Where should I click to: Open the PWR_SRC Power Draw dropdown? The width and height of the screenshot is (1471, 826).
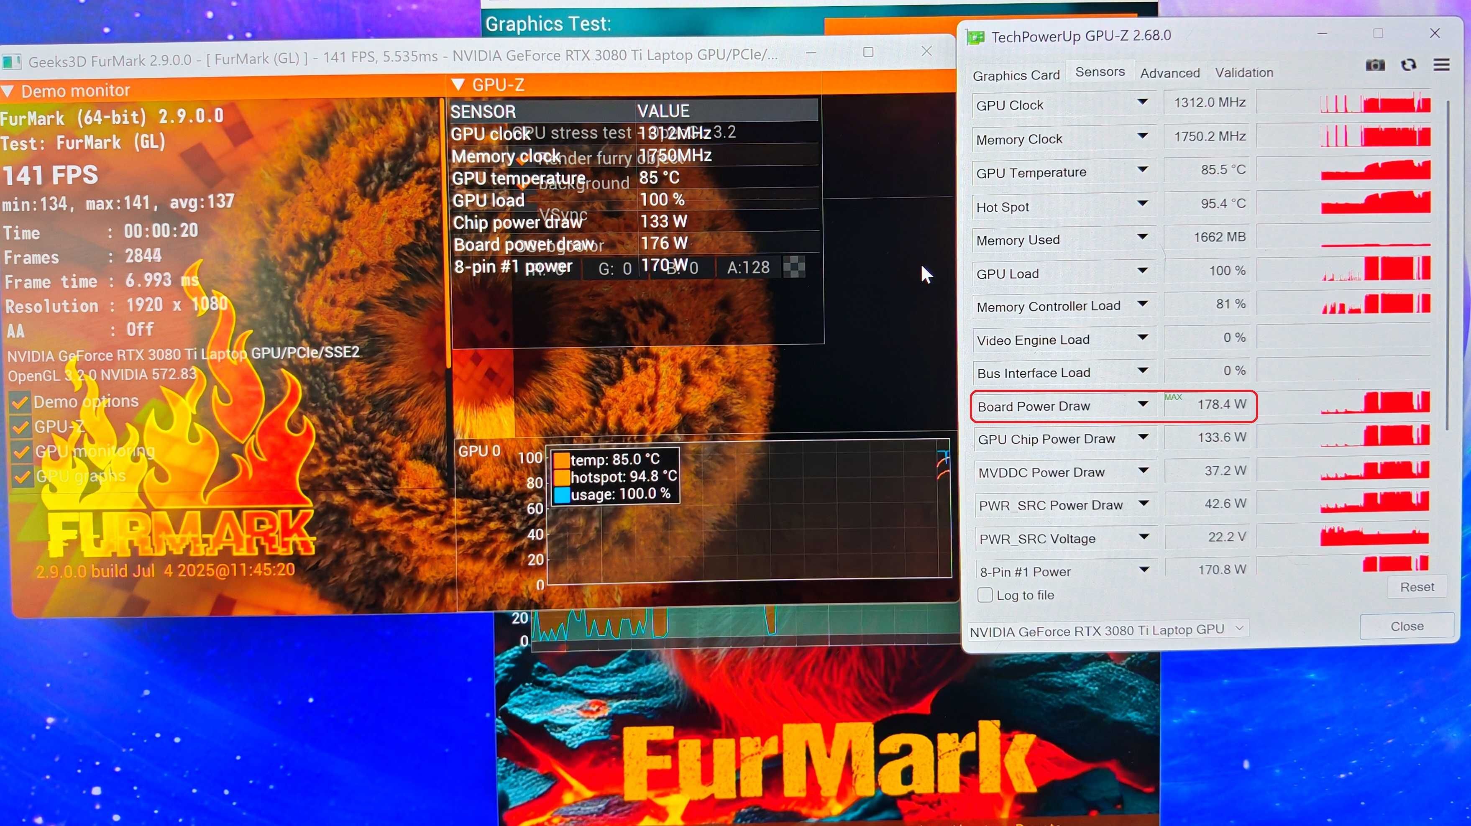coord(1144,504)
